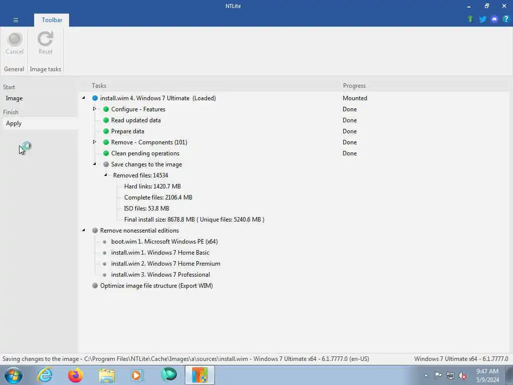
Task: Click status bar Windows 7 Ultimate x64 version
Action: 461,359
